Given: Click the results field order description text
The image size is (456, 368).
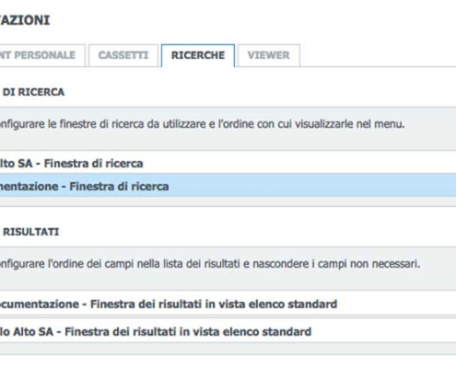Looking at the screenshot, I should coord(210,264).
